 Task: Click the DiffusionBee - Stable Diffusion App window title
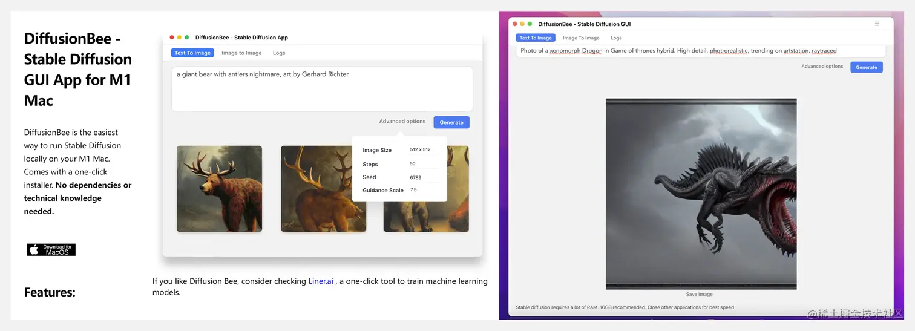[x=241, y=38]
